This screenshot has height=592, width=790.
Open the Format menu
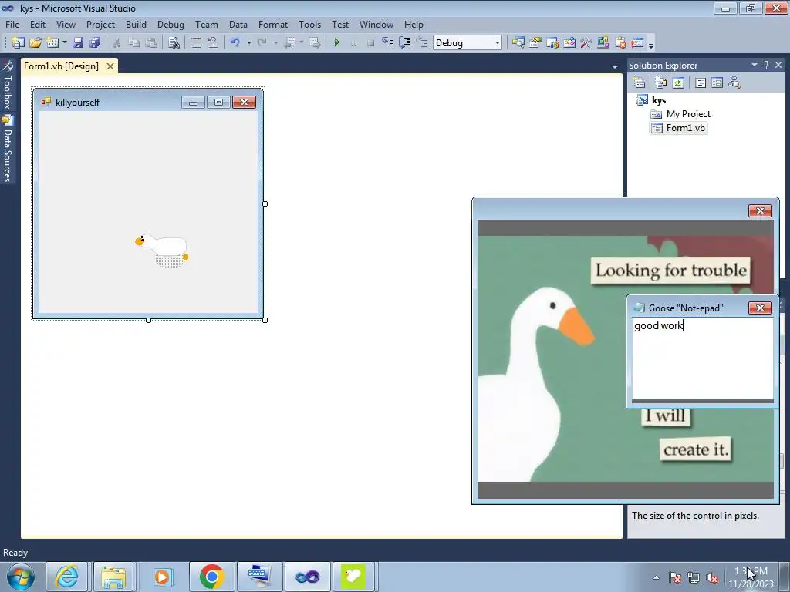(272, 24)
